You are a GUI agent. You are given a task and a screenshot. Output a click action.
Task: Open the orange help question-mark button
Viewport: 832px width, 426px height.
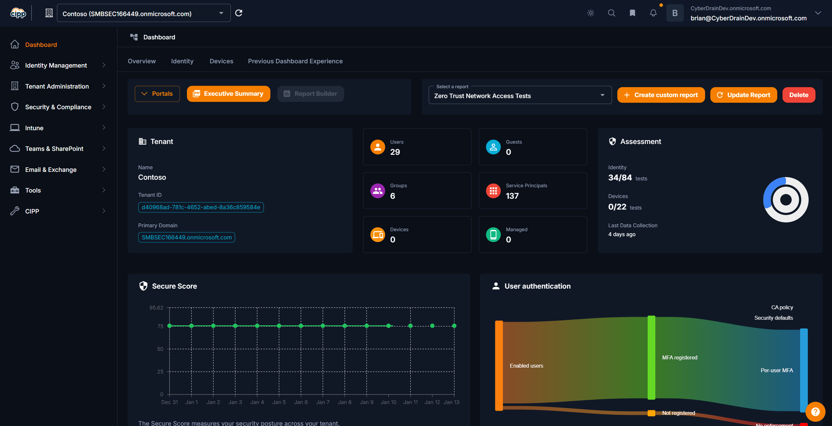point(816,412)
